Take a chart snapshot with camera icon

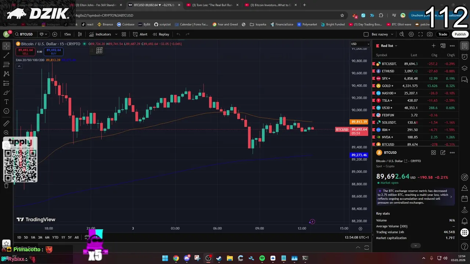pyautogui.click(x=430, y=34)
